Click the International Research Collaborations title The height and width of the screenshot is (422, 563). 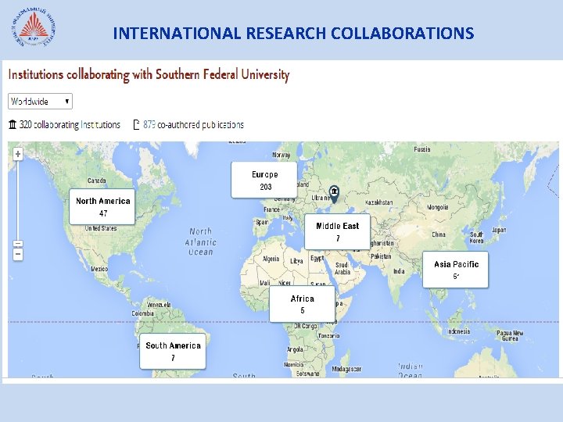[293, 33]
